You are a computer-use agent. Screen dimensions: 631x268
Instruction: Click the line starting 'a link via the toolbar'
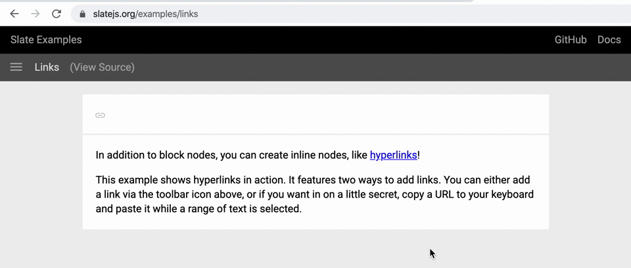[x=315, y=195]
